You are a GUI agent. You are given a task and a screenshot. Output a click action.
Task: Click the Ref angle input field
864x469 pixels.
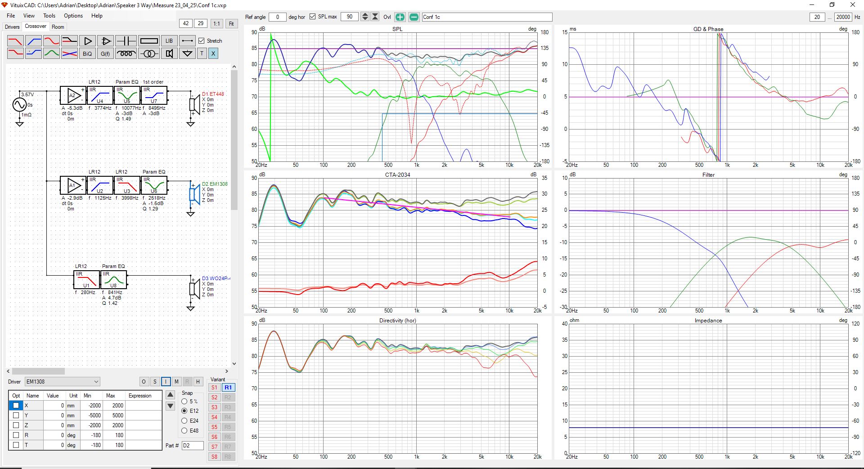coord(277,17)
